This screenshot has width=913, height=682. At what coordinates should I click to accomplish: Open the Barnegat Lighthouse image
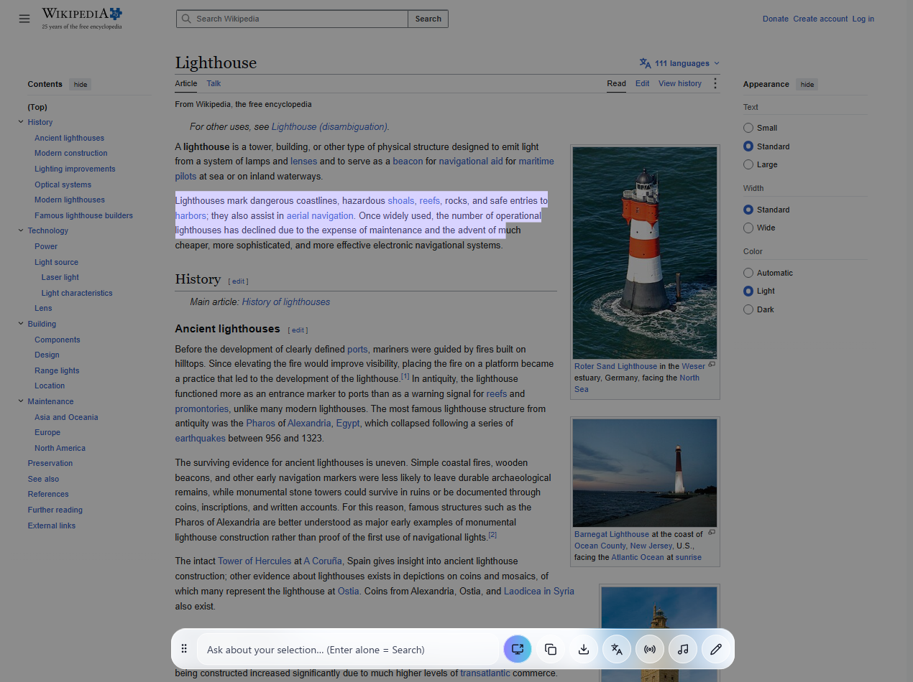pos(645,473)
